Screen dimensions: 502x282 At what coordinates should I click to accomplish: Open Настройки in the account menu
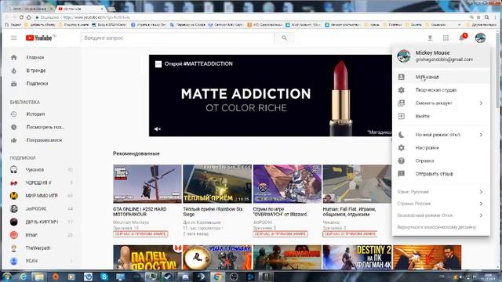(x=441, y=148)
